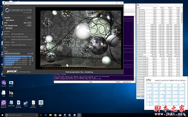The width and height of the screenshot is (188, 117).
Task: Click the Run button next to OpenGL
Action: coord(29,18)
